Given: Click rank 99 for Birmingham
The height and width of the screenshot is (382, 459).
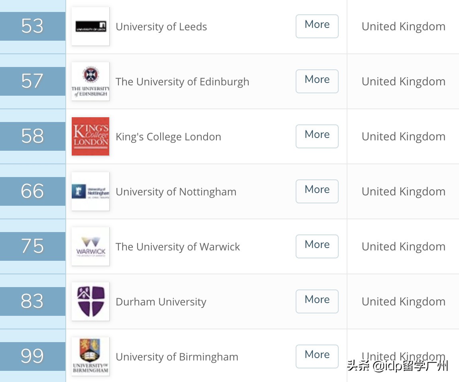Looking at the screenshot, I should tap(33, 356).
